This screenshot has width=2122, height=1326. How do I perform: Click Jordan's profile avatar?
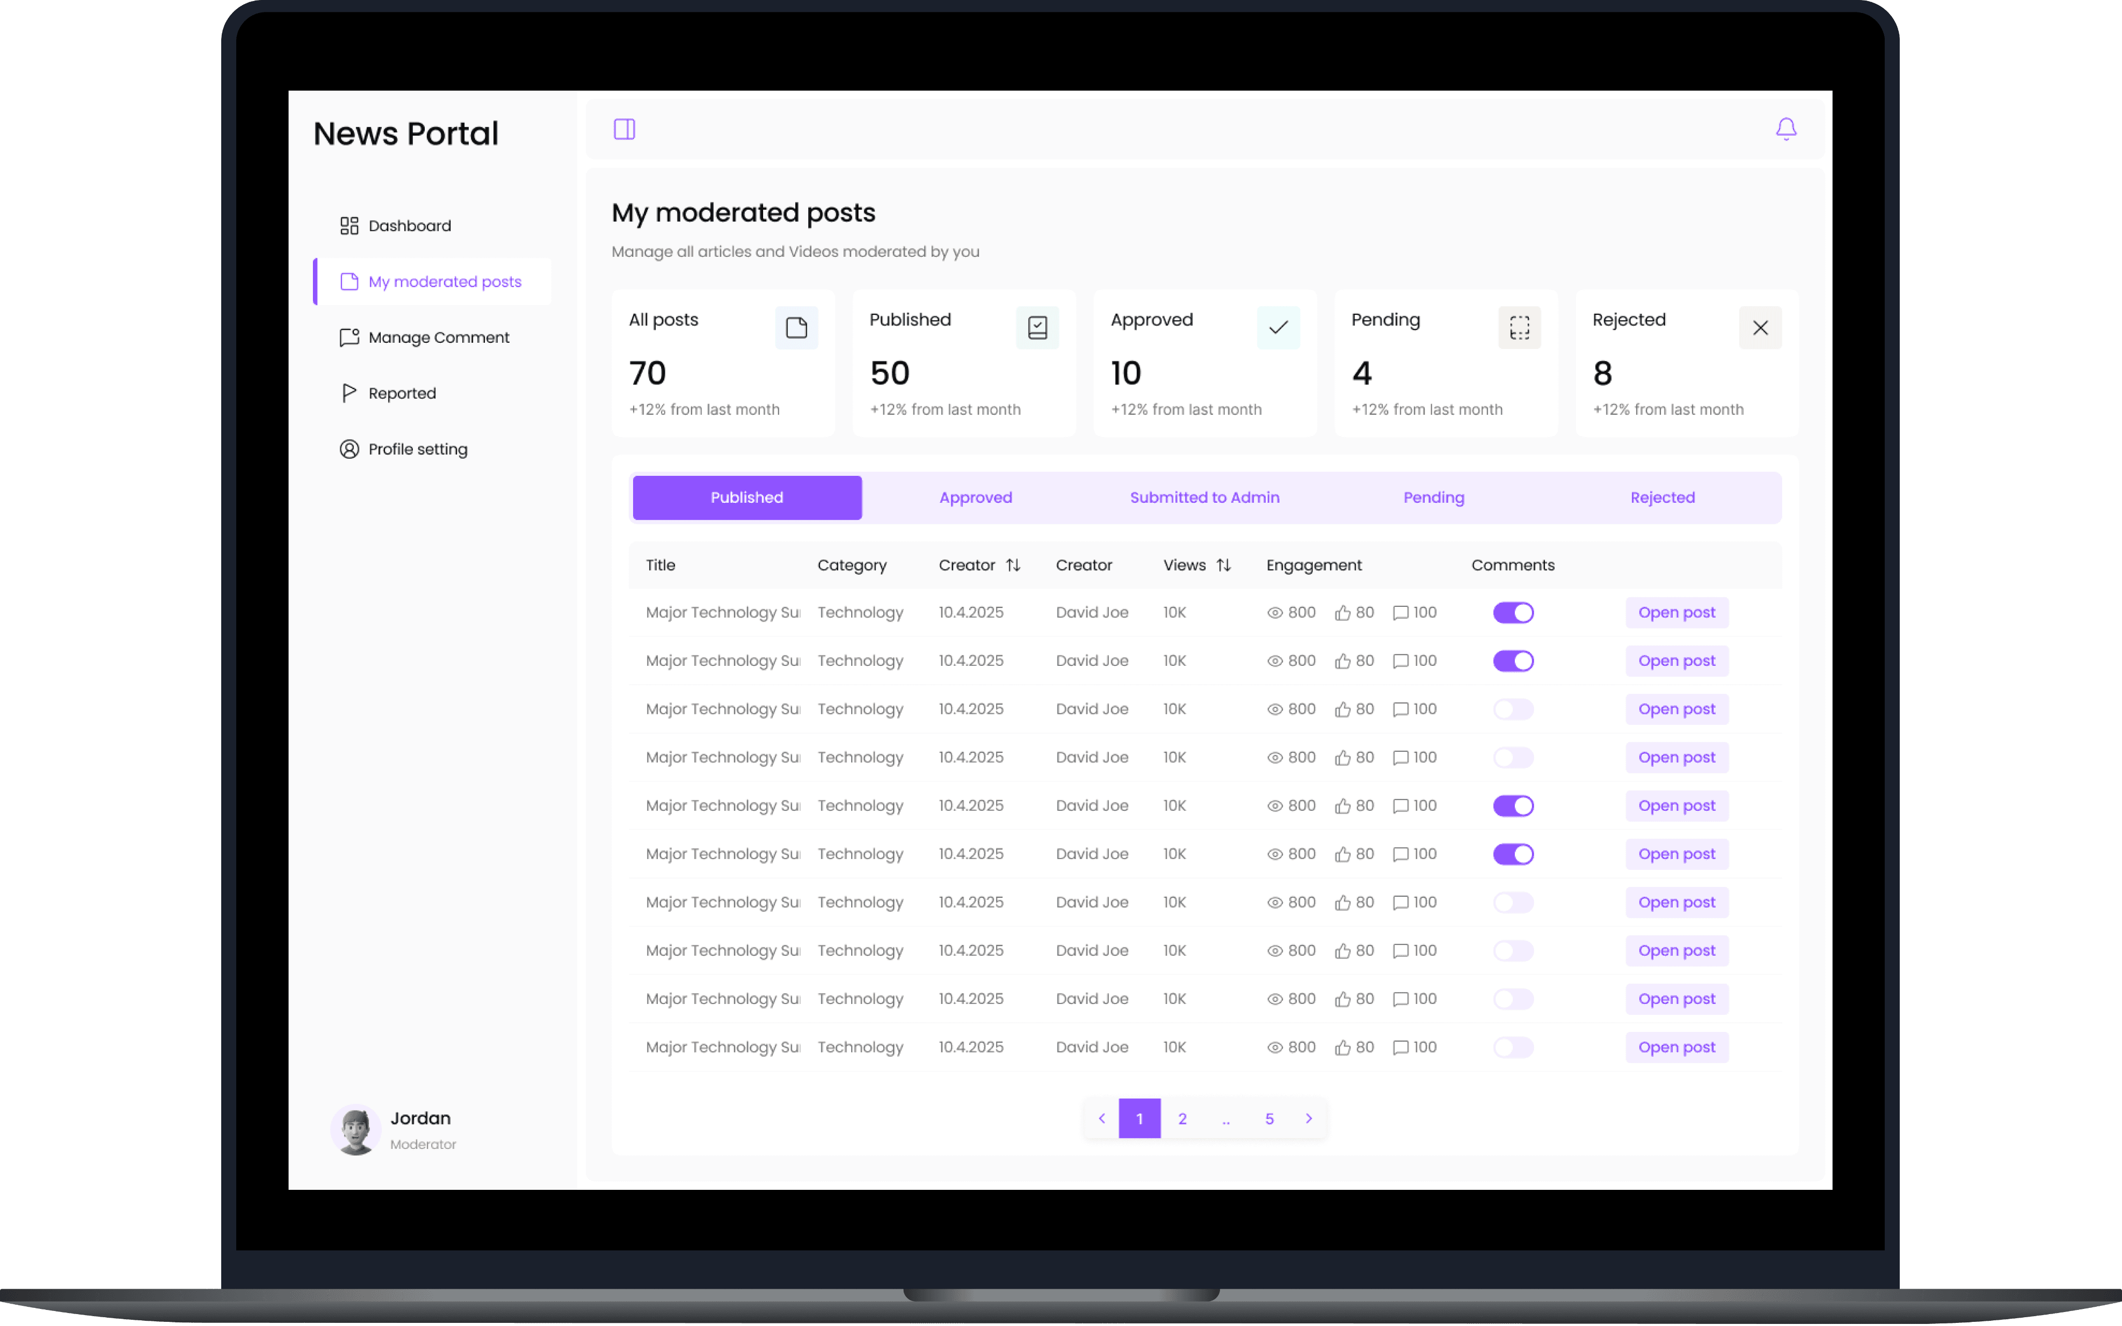click(x=355, y=1130)
